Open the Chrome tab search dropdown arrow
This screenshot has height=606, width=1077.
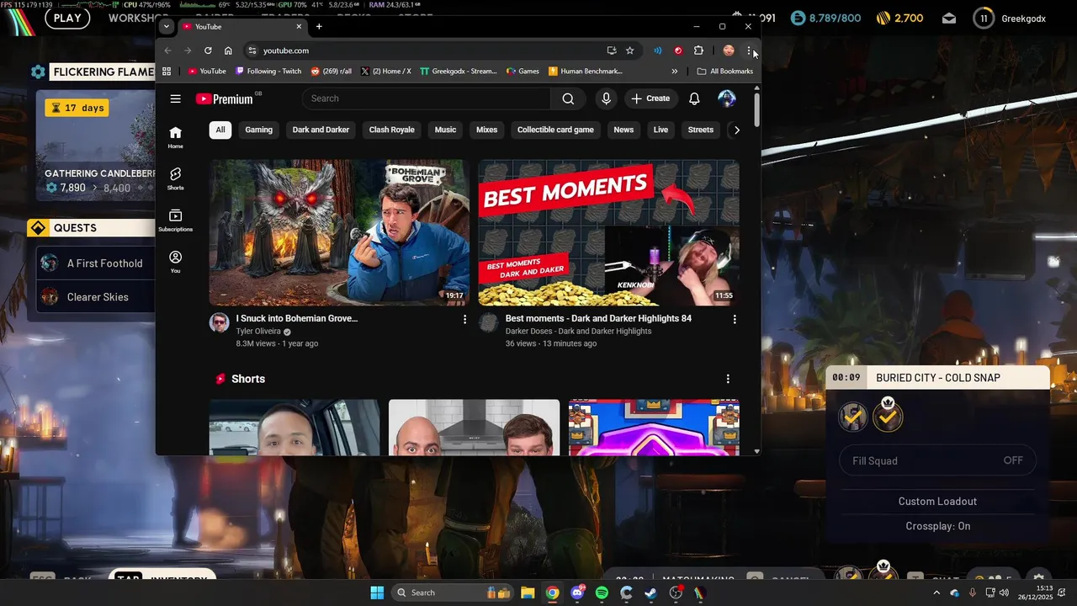click(x=167, y=26)
